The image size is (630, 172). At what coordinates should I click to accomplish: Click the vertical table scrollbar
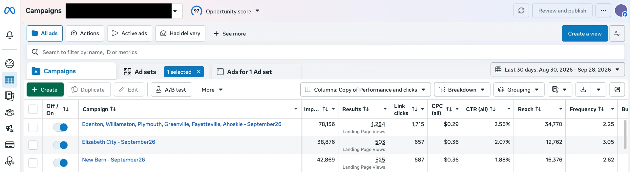coord(625,134)
